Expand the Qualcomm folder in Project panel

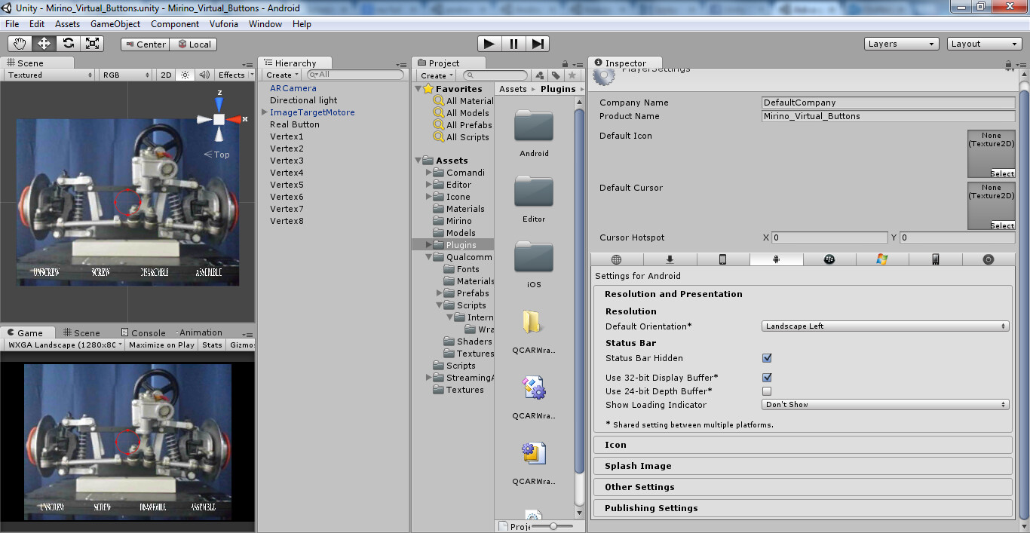tap(428, 256)
